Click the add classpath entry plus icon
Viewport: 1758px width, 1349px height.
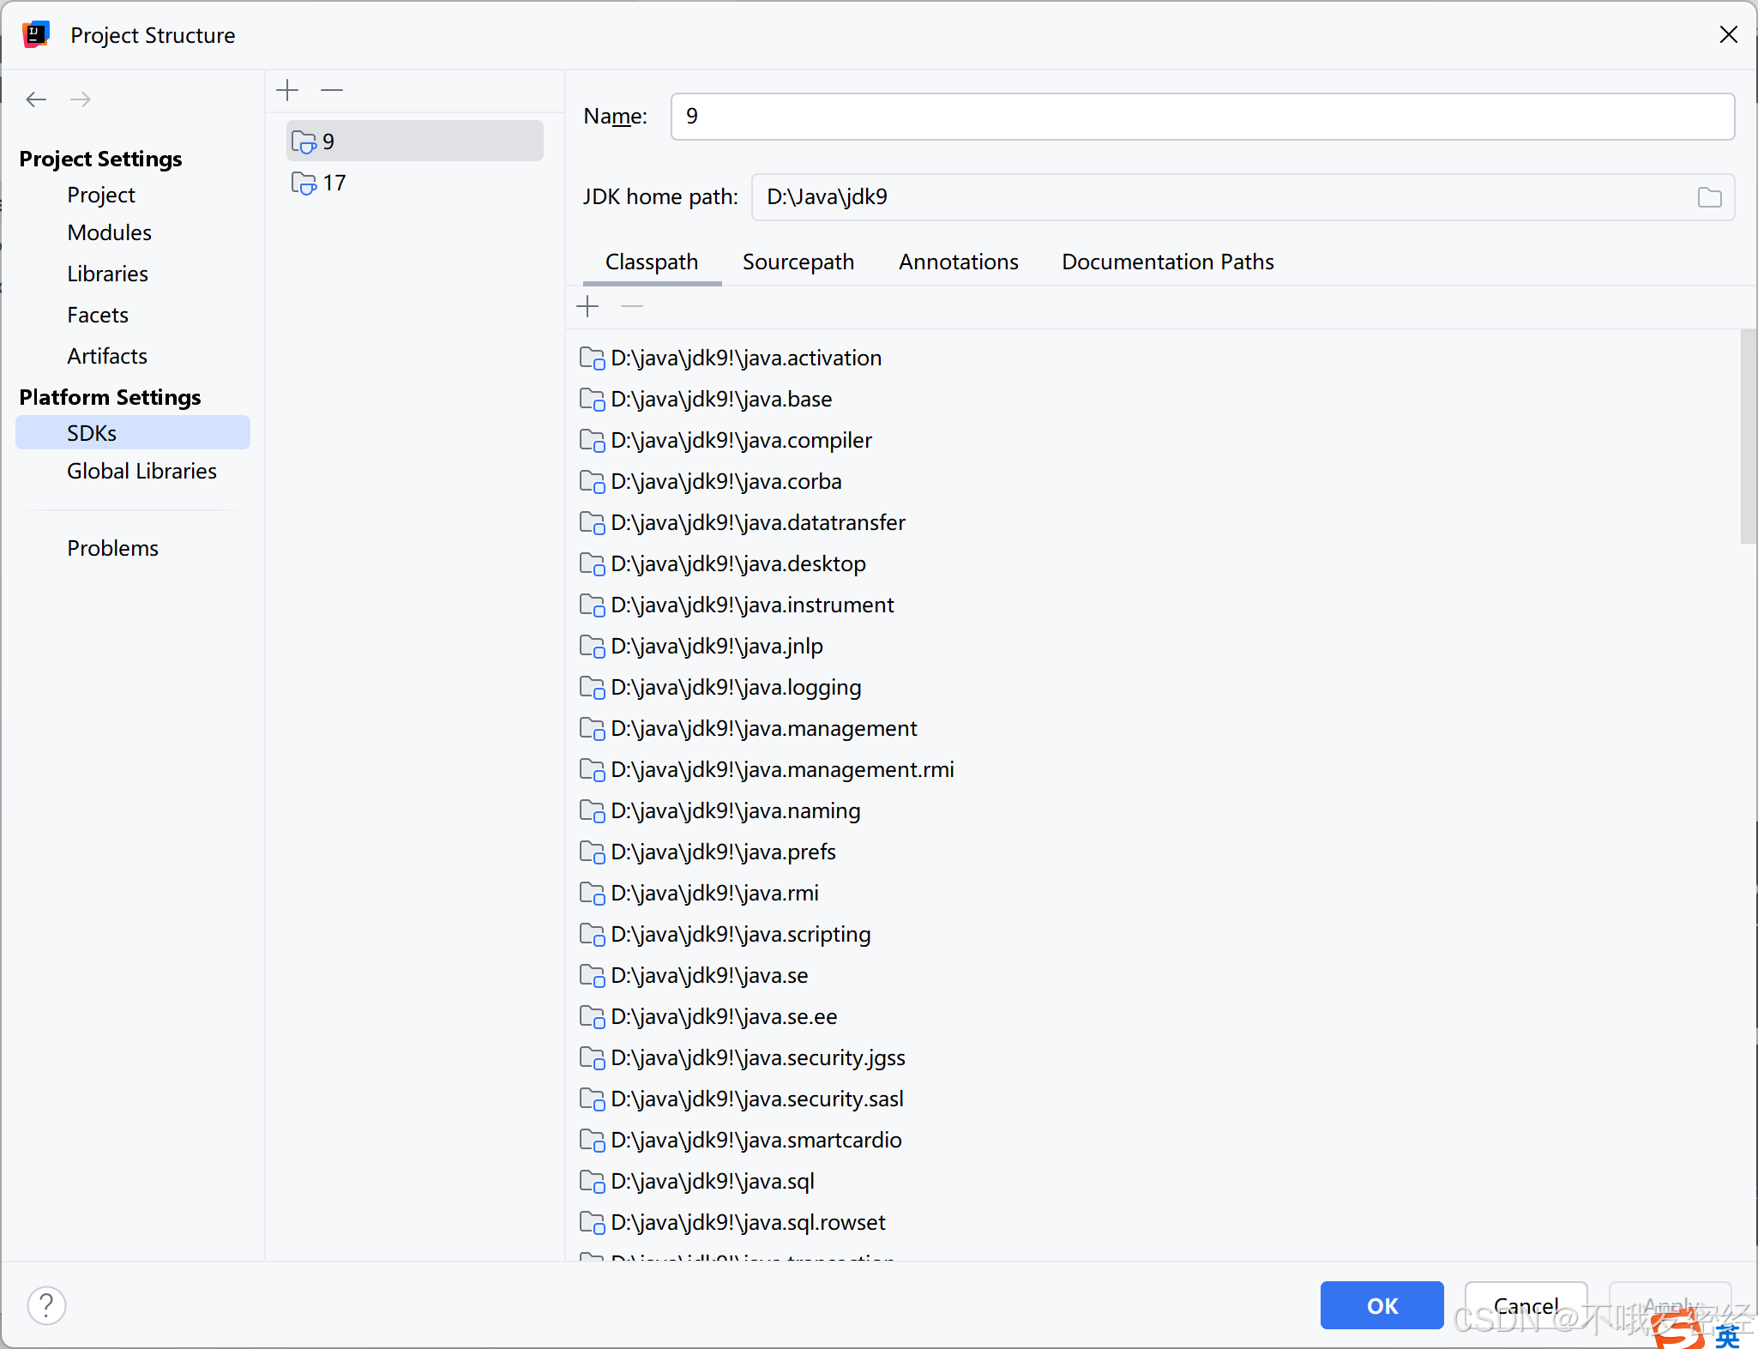pyautogui.click(x=587, y=306)
